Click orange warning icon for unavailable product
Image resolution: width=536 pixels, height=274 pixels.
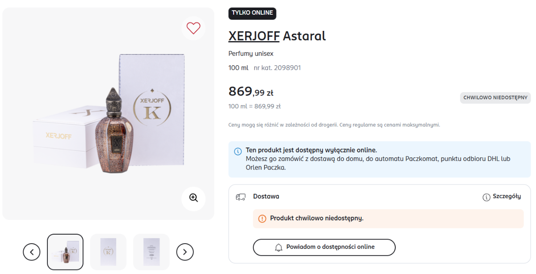coord(262,219)
